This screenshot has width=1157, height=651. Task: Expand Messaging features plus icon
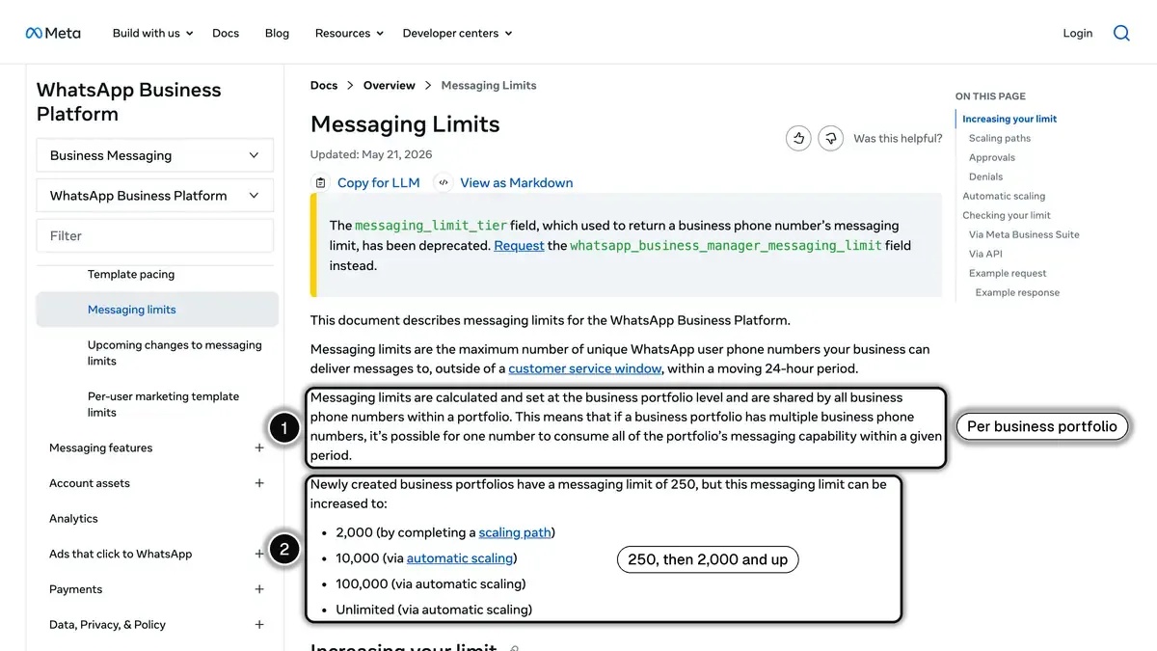259,448
